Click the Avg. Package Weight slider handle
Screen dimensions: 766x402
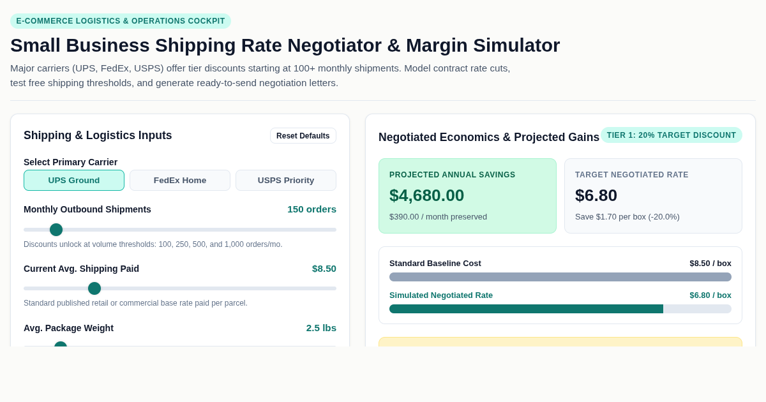(x=61, y=345)
